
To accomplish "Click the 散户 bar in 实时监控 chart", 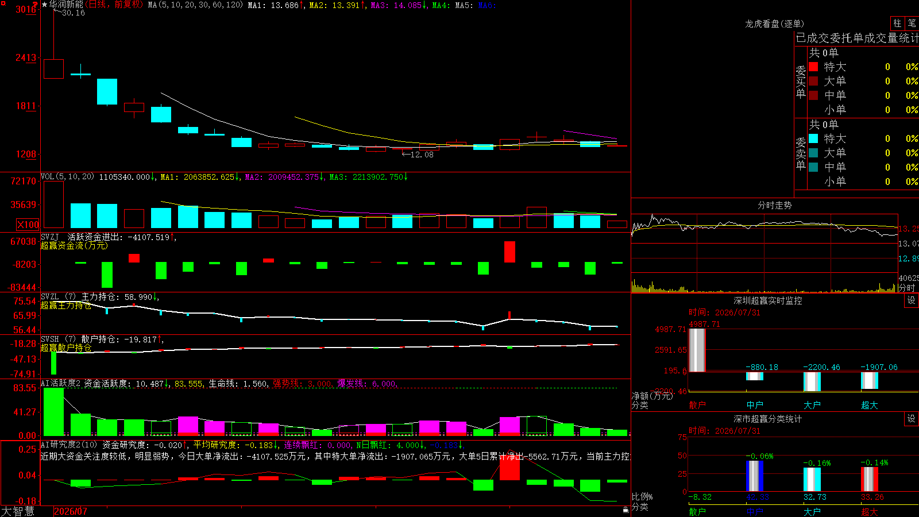I will [x=697, y=350].
